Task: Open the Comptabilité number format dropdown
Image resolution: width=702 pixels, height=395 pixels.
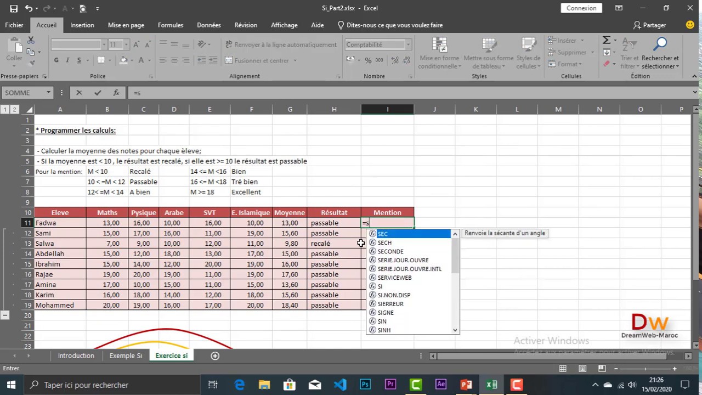Action: click(x=407, y=44)
